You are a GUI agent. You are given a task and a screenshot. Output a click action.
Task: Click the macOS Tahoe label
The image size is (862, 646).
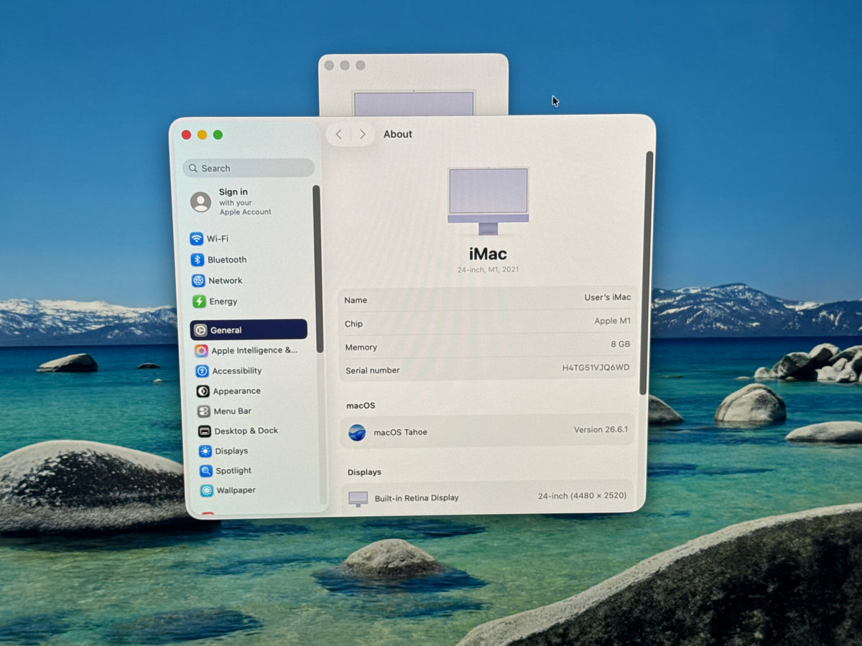tap(400, 432)
